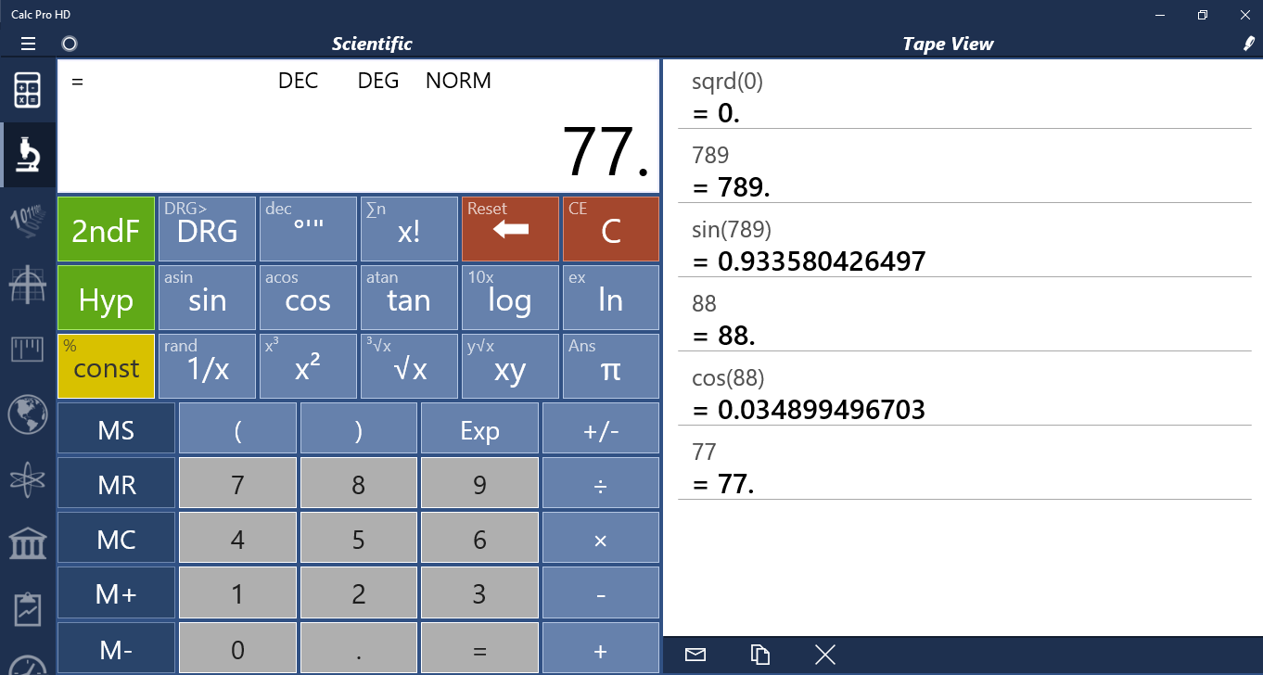Open the hamburger menu
The width and height of the screenshot is (1263, 675).
click(28, 43)
